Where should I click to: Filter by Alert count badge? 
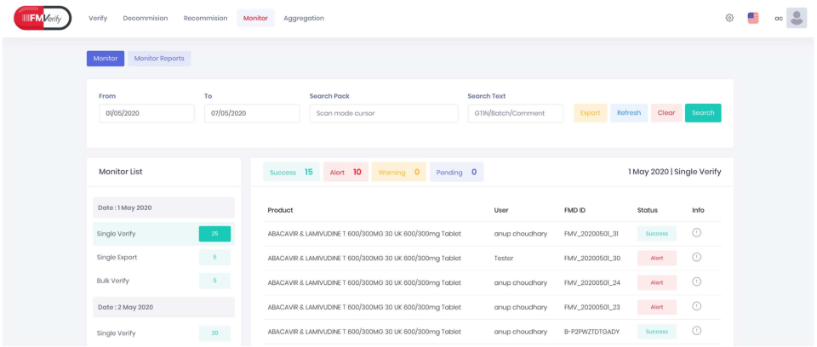(346, 172)
